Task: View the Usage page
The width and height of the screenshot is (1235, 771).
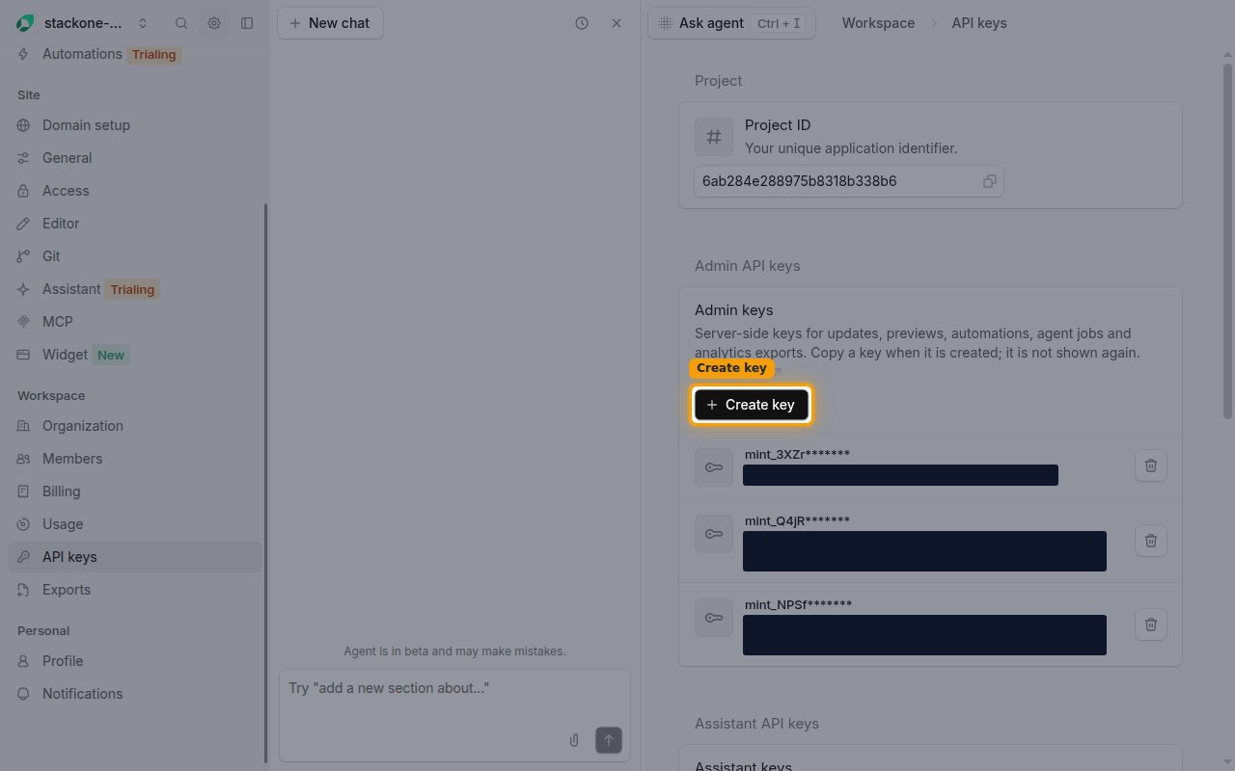Action: click(x=135, y=524)
